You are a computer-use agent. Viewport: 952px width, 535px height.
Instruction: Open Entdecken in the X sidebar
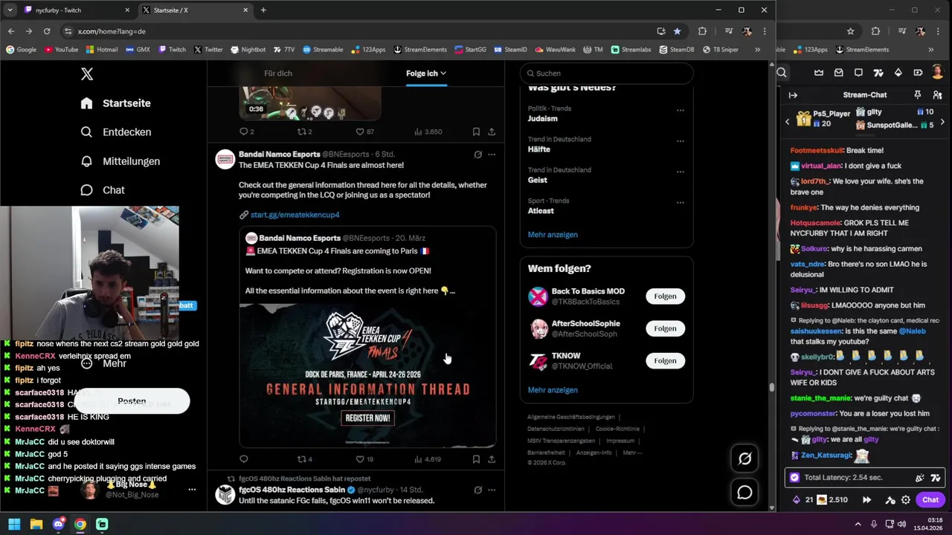[x=115, y=132]
